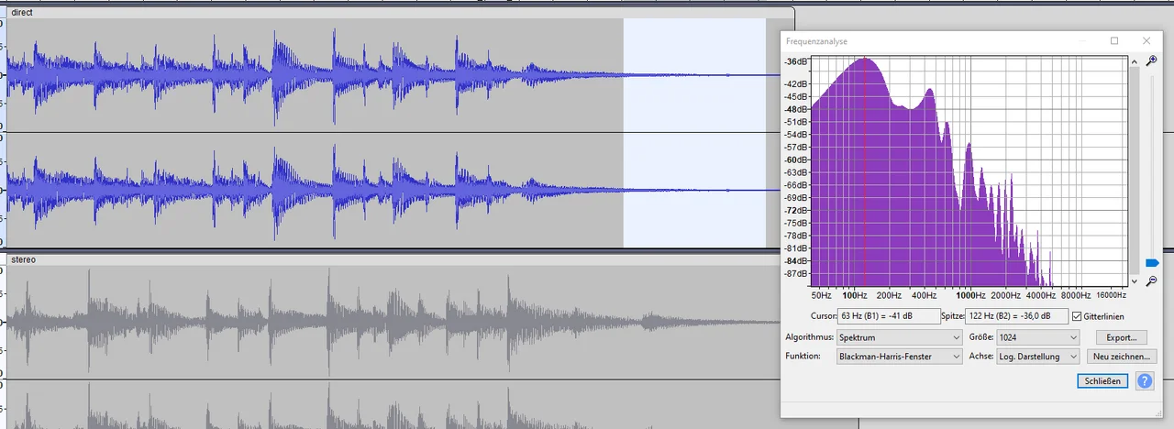Screen dimensions: 1174x429
Task: Click the 16000Hz axis label
Action: point(1111,296)
